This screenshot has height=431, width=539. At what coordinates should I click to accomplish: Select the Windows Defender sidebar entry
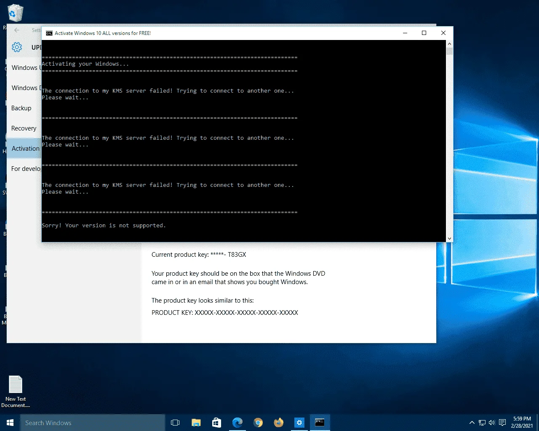coord(24,88)
